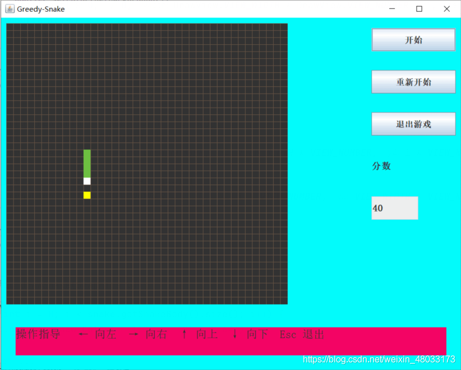Click the 分数 score label
Image resolution: width=461 pixels, height=370 pixels.
coord(381,166)
